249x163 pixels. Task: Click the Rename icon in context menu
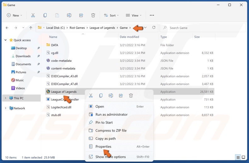coord(111,96)
